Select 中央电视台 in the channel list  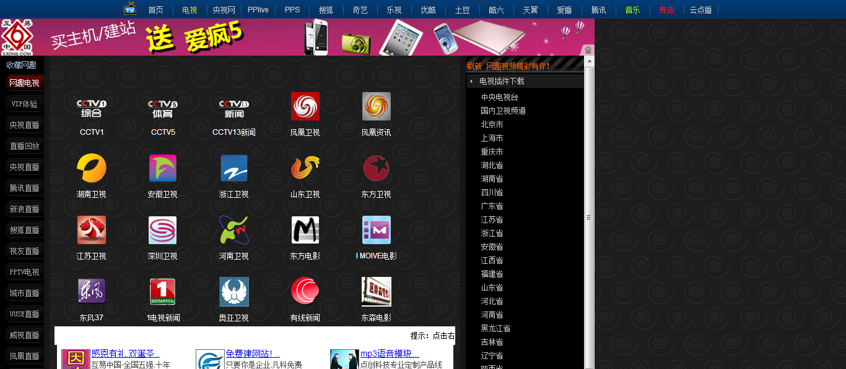tap(499, 97)
